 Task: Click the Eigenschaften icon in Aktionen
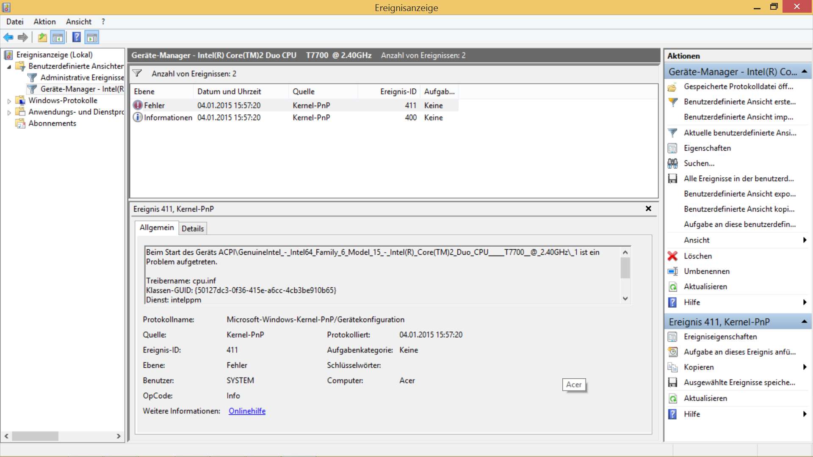pyautogui.click(x=672, y=148)
